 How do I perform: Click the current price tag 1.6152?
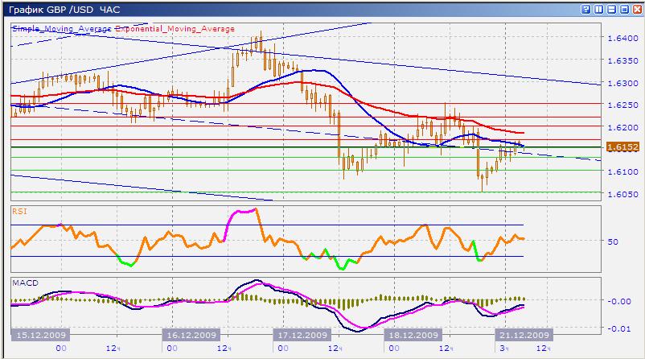623,147
